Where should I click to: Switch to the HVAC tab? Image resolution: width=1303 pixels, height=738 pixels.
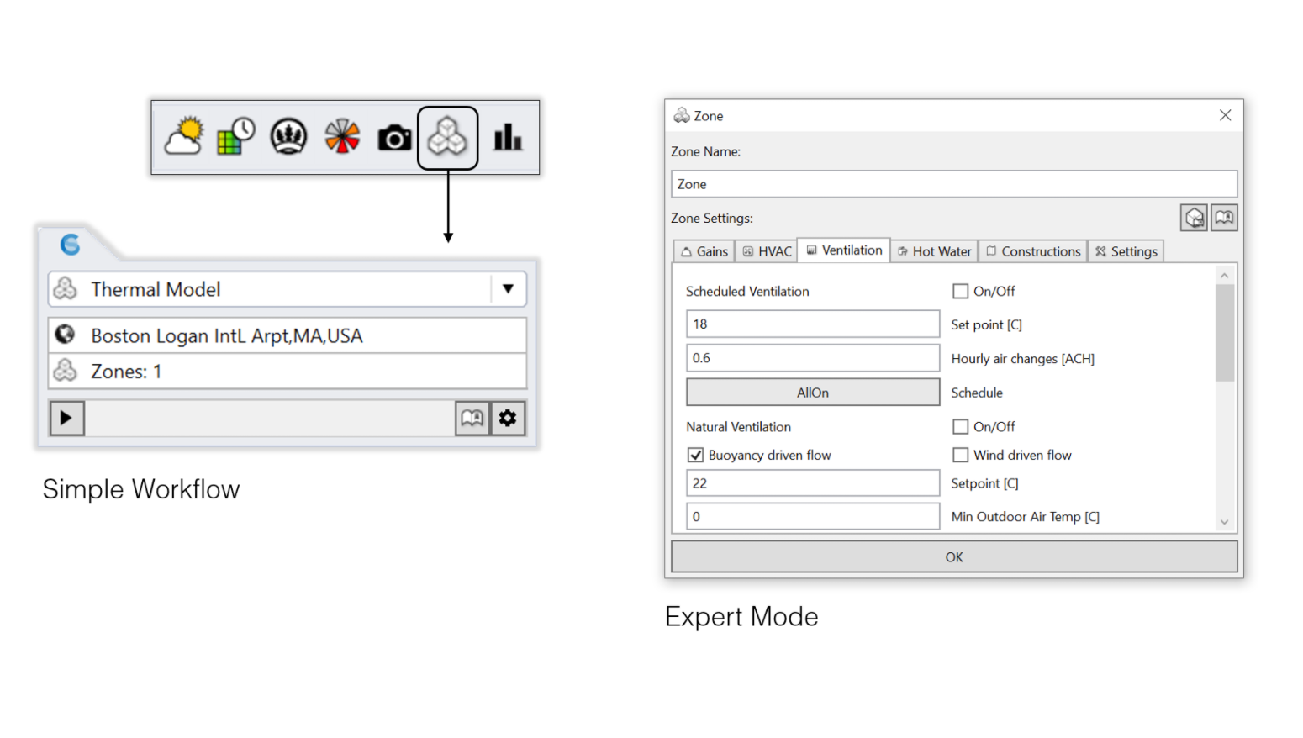(767, 251)
